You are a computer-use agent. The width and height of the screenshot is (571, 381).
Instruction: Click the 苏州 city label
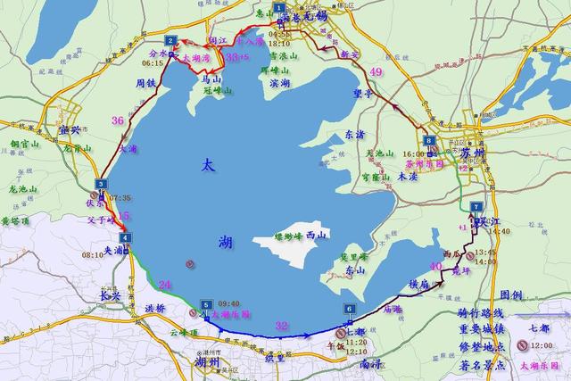coord(472,153)
